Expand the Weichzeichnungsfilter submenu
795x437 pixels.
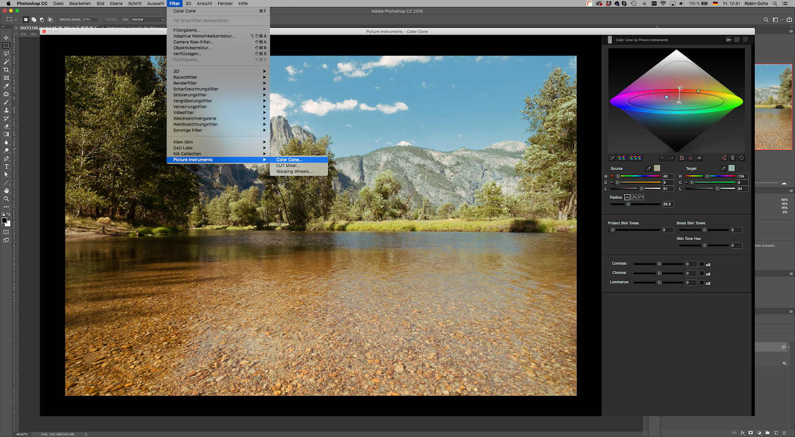[219, 125]
